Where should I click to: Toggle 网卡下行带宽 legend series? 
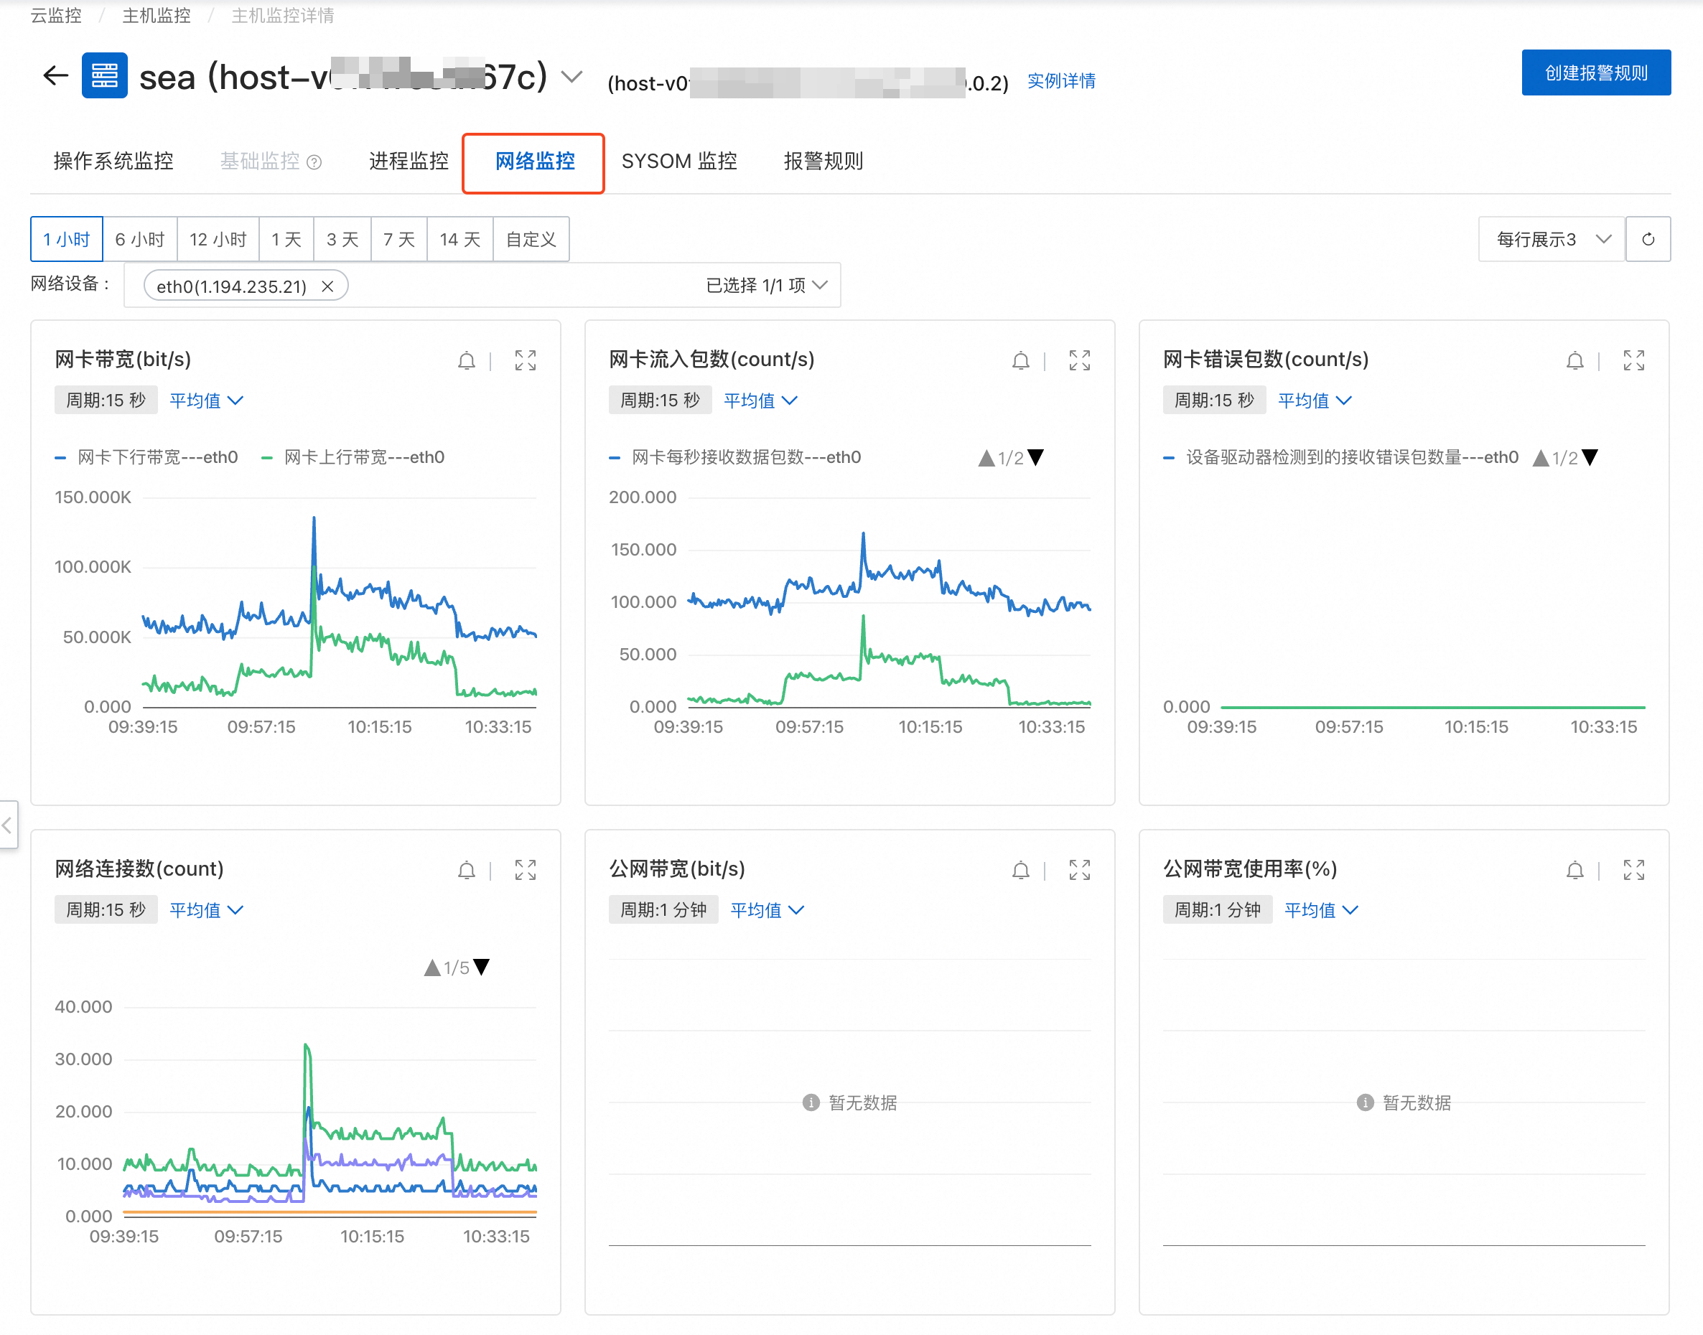tap(157, 457)
